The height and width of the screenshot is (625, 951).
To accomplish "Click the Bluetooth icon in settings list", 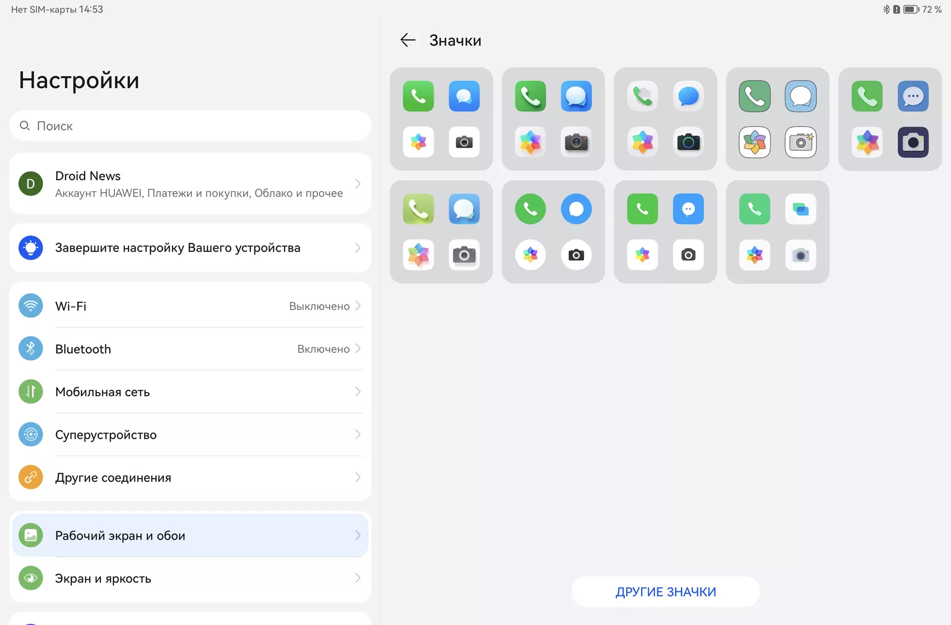I will coord(31,349).
